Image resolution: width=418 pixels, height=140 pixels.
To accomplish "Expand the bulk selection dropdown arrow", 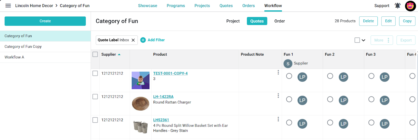I will coord(363,40).
